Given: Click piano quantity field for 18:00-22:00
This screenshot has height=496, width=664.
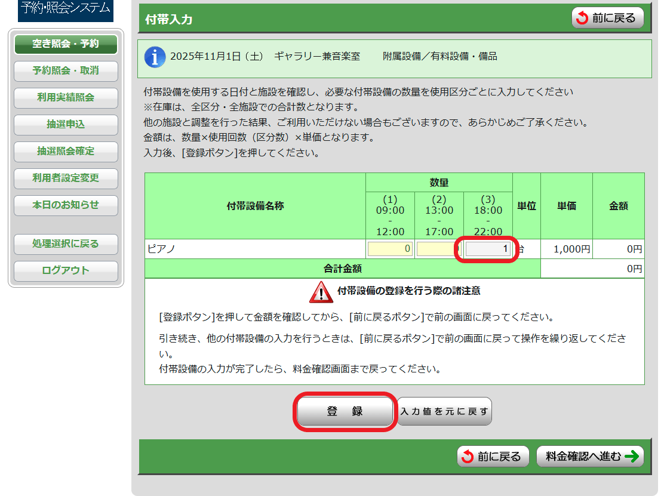Looking at the screenshot, I should click(x=488, y=249).
